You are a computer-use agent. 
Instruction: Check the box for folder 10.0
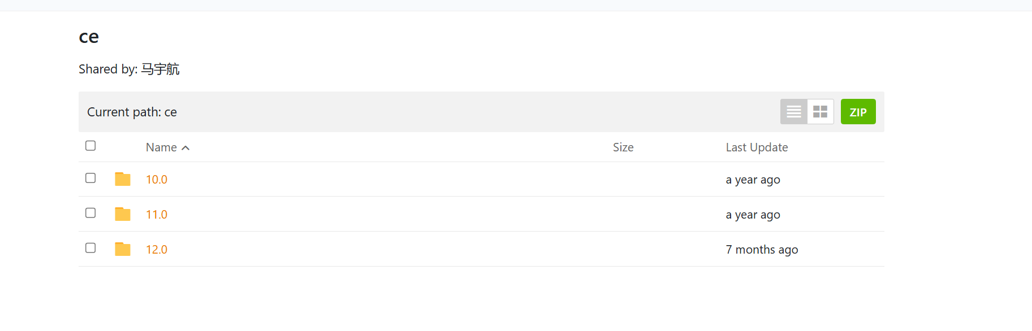coord(90,178)
